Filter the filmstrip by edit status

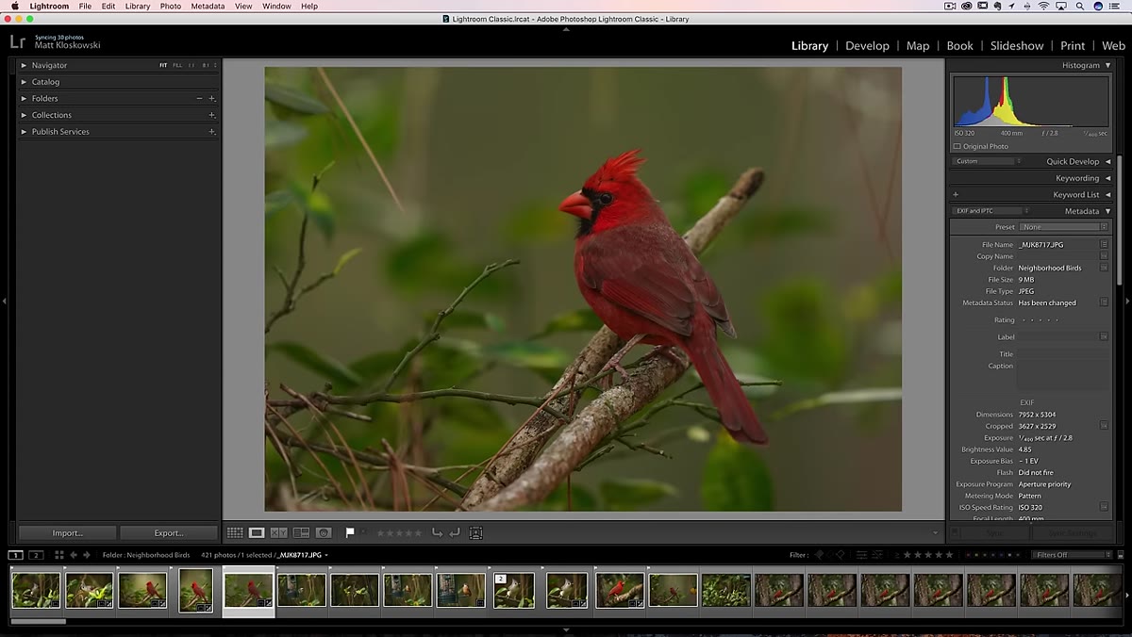pyautogui.click(x=868, y=555)
